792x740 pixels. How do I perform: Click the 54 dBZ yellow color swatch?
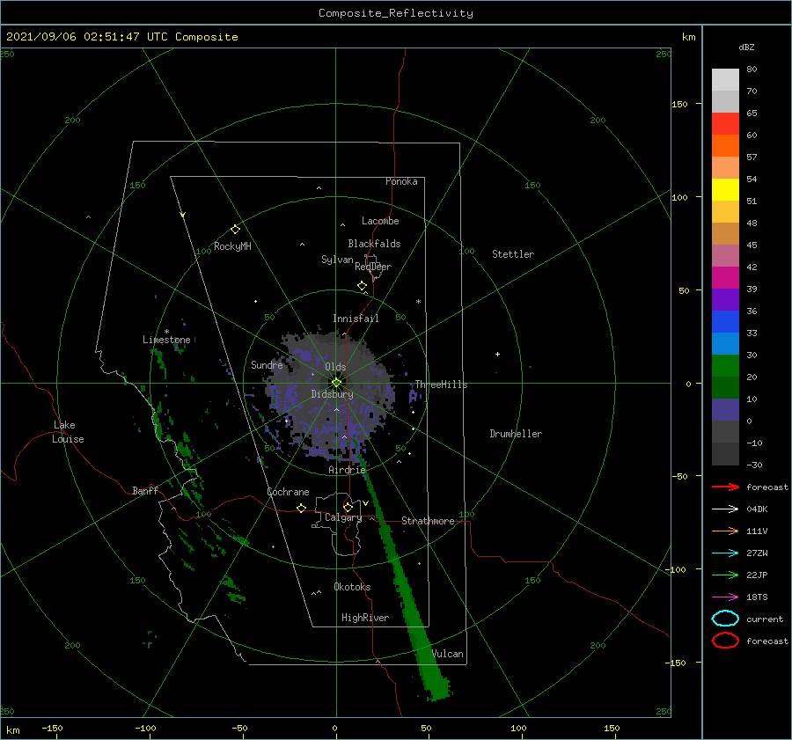click(x=725, y=189)
